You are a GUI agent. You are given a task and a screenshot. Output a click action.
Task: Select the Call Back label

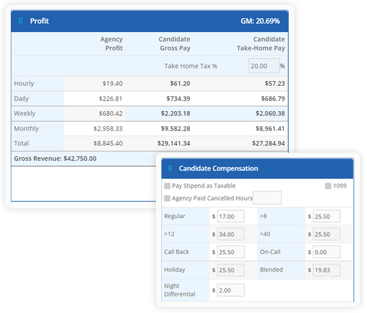coord(176,252)
